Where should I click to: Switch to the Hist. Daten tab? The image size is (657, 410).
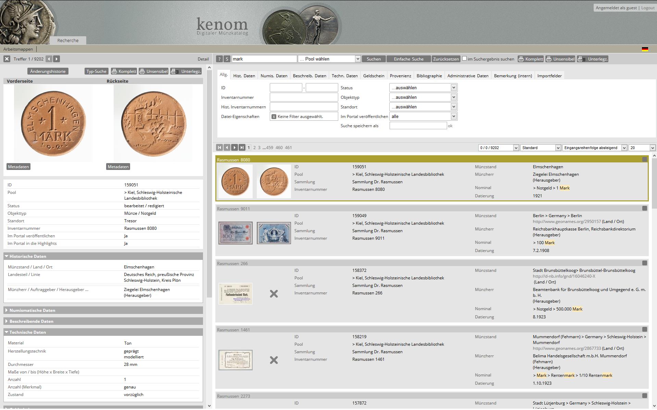pyautogui.click(x=244, y=76)
